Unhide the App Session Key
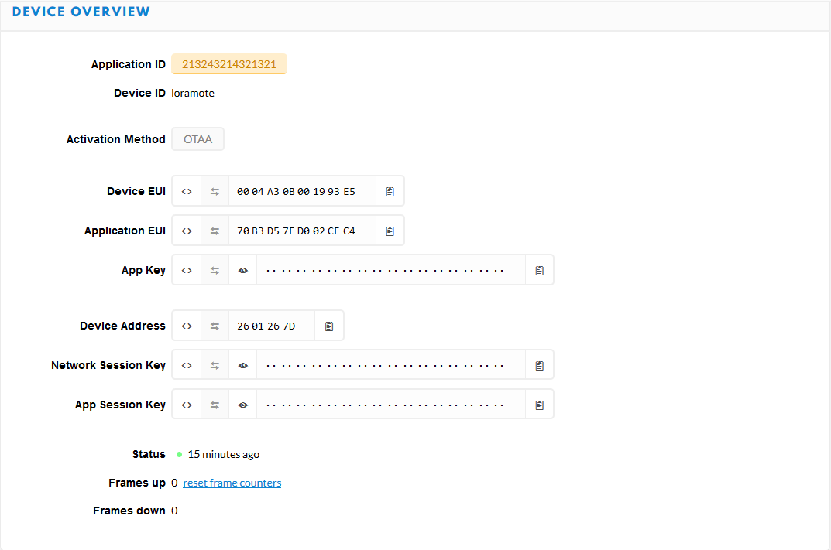831x550 pixels. (x=243, y=405)
